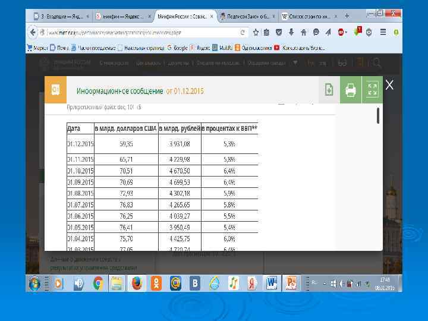The image size is (428, 321).
Task: Select the value 70,69 in table
Action: 126,182
